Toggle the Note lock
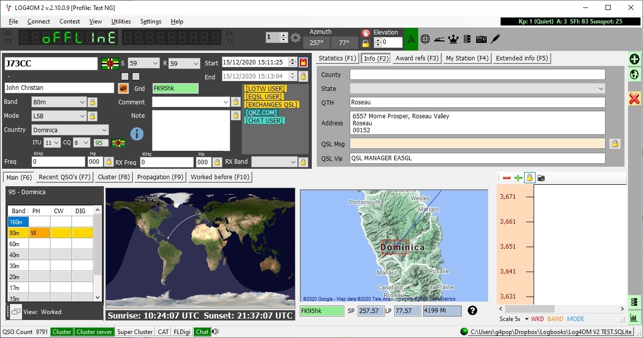The image size is (643, 338). coord(236,115)
